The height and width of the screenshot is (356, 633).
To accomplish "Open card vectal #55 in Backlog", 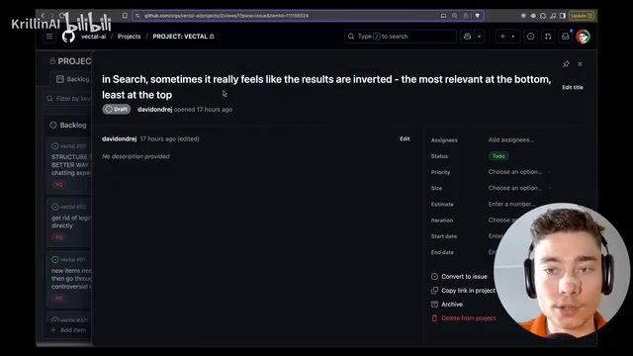I will click(x=69, y=165).
